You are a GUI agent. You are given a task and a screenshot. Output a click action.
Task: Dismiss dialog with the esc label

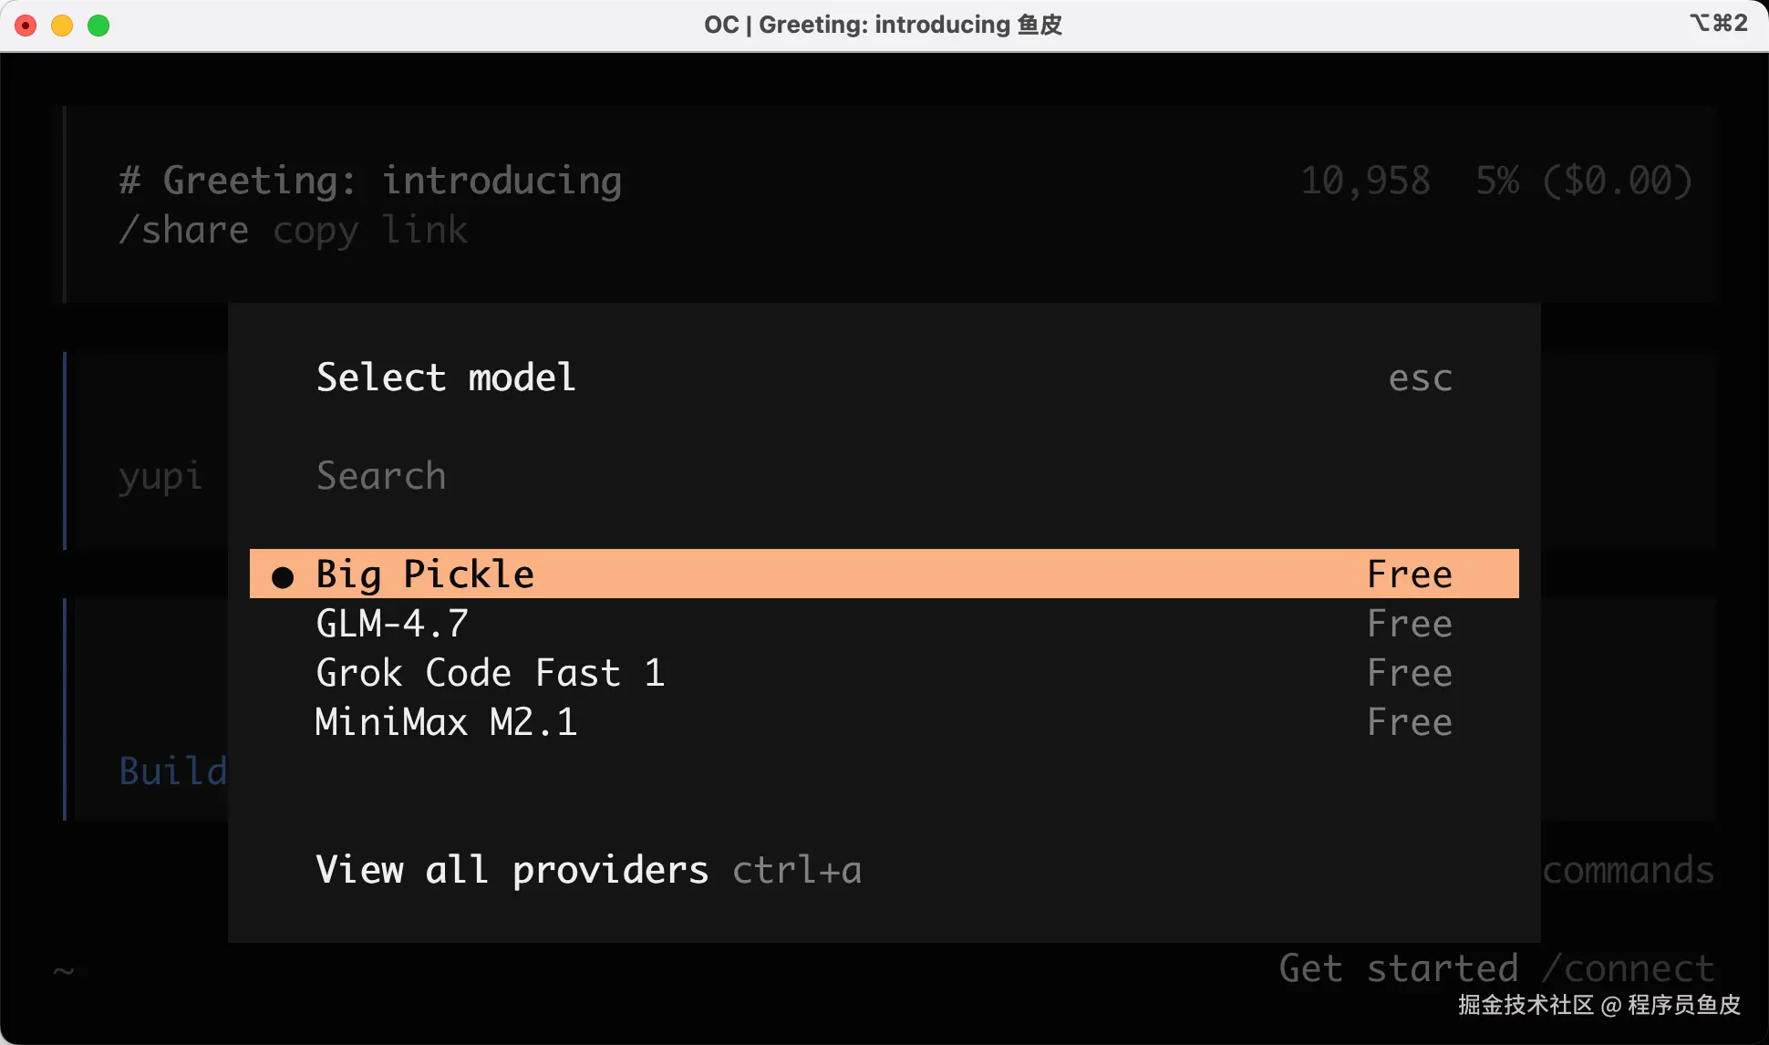[1420, 378]
